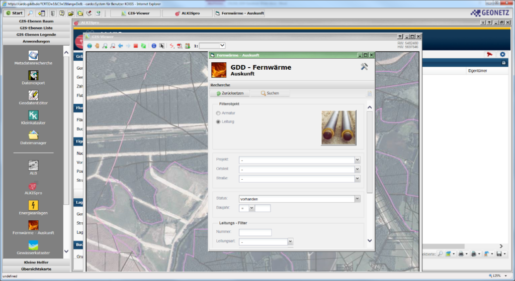This screenshot has width=515, height=281.
Task: Click the document icon right of the Suchen button
Action: point(370,93)
